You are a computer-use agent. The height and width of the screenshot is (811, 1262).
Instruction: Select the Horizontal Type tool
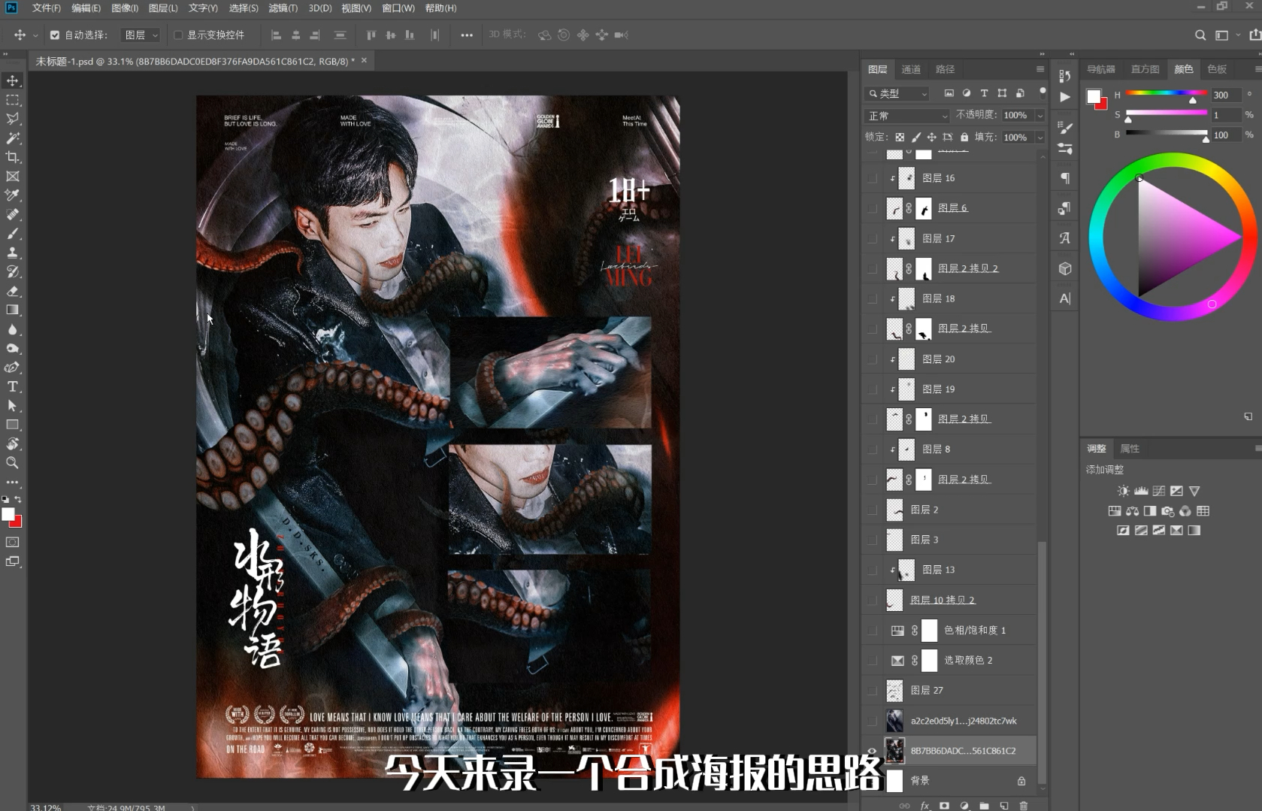(x=13, y=386)
